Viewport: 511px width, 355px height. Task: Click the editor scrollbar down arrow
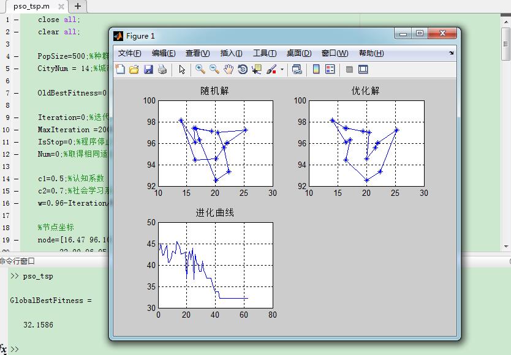click(505, 247)
